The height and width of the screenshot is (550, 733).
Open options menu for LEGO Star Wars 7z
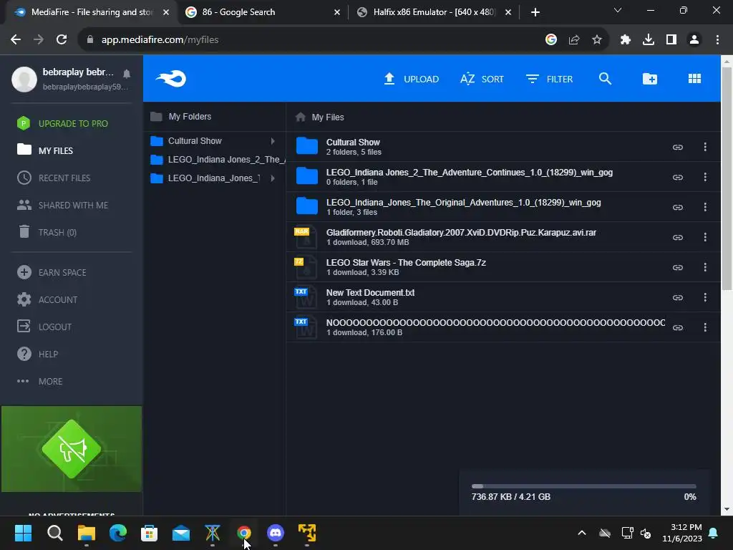point(705,268)
